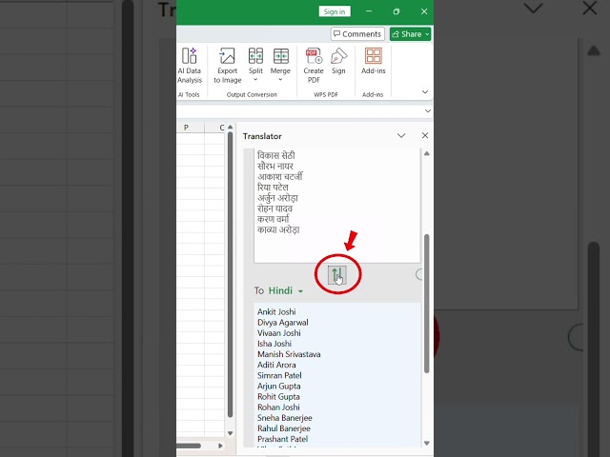610x457 pixels.
Task: Click translated name Arjun Gupta
Action: click(x=279, y=387)
